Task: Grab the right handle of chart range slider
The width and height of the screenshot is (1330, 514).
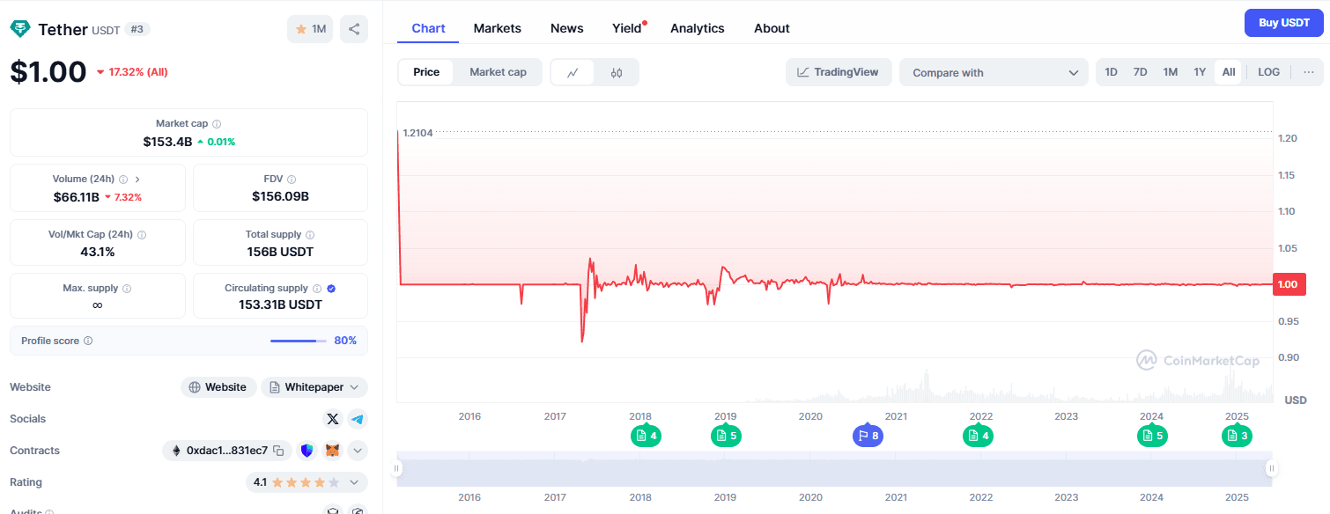Action: 1271,469
